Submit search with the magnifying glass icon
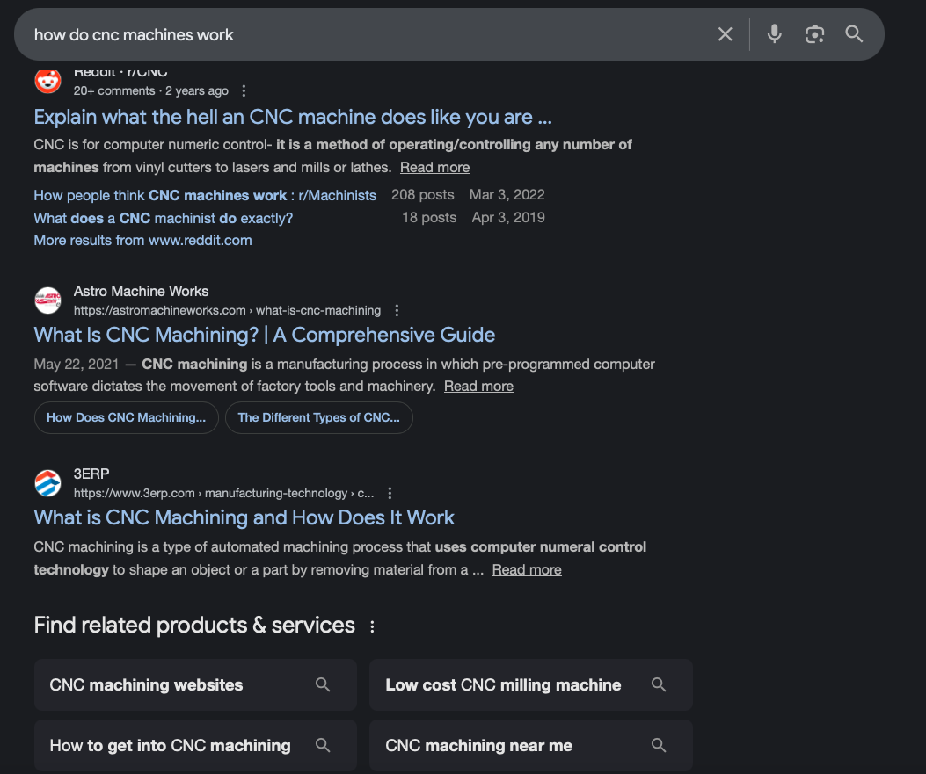The height and width of the screenshot is (774, 926). point(854,34)
